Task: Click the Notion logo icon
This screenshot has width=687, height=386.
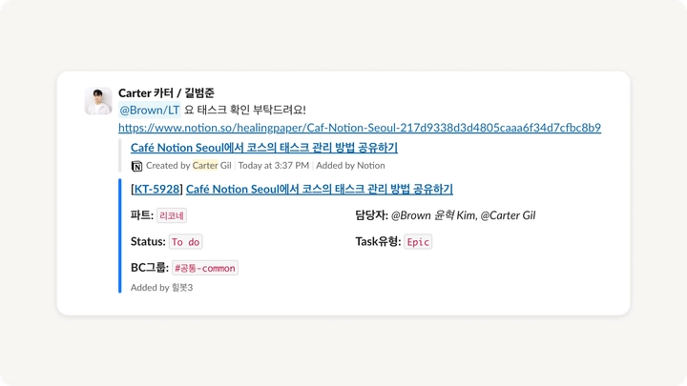Action: click(136, 166)
